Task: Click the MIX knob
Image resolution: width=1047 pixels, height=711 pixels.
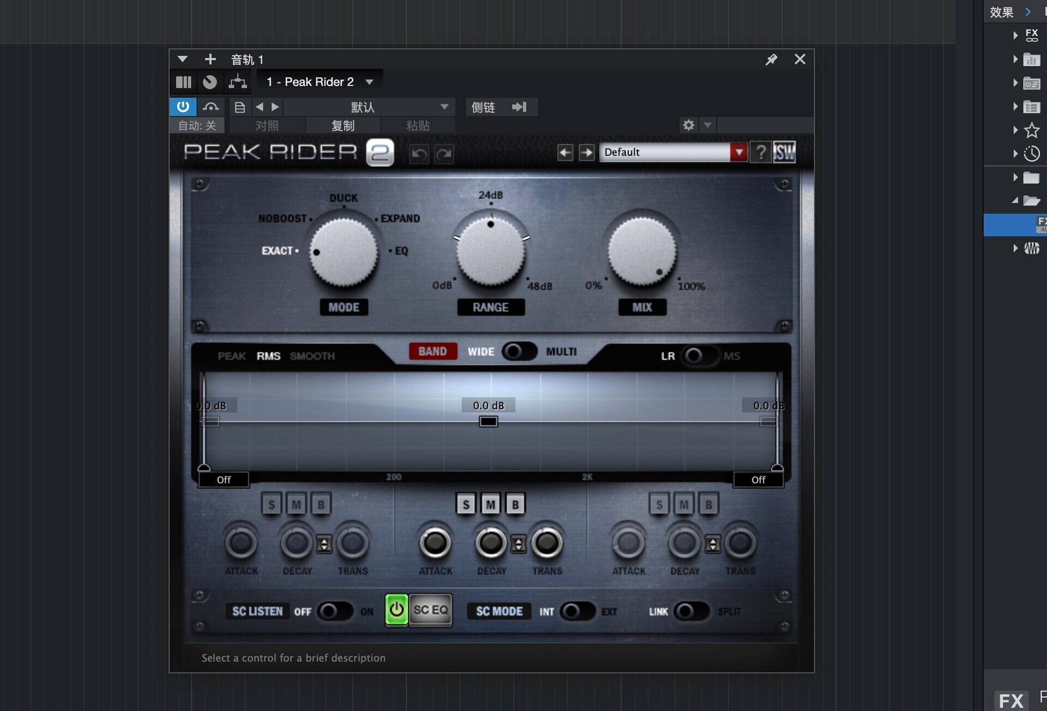Action: click(x=642, y=250)
